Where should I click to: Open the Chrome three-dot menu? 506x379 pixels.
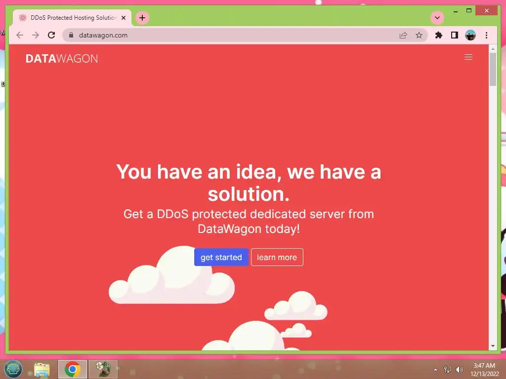pyautogui.click(x=486, y=35)
